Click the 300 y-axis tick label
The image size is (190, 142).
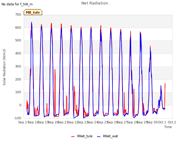[x=18, y=66]
